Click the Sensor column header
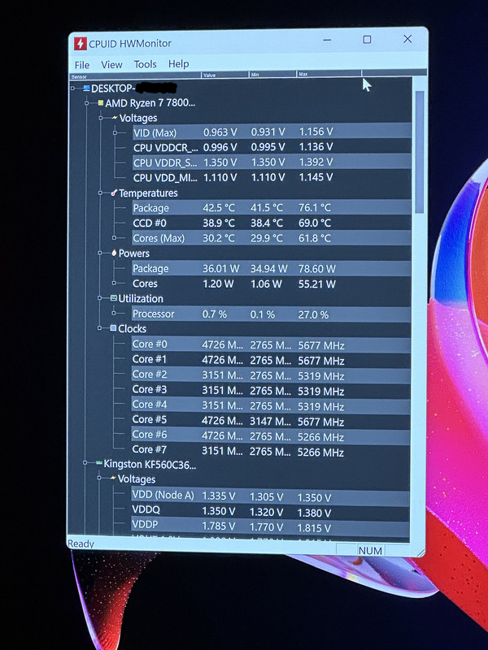The height and width of the screenshot is (650, 488). 135,76
